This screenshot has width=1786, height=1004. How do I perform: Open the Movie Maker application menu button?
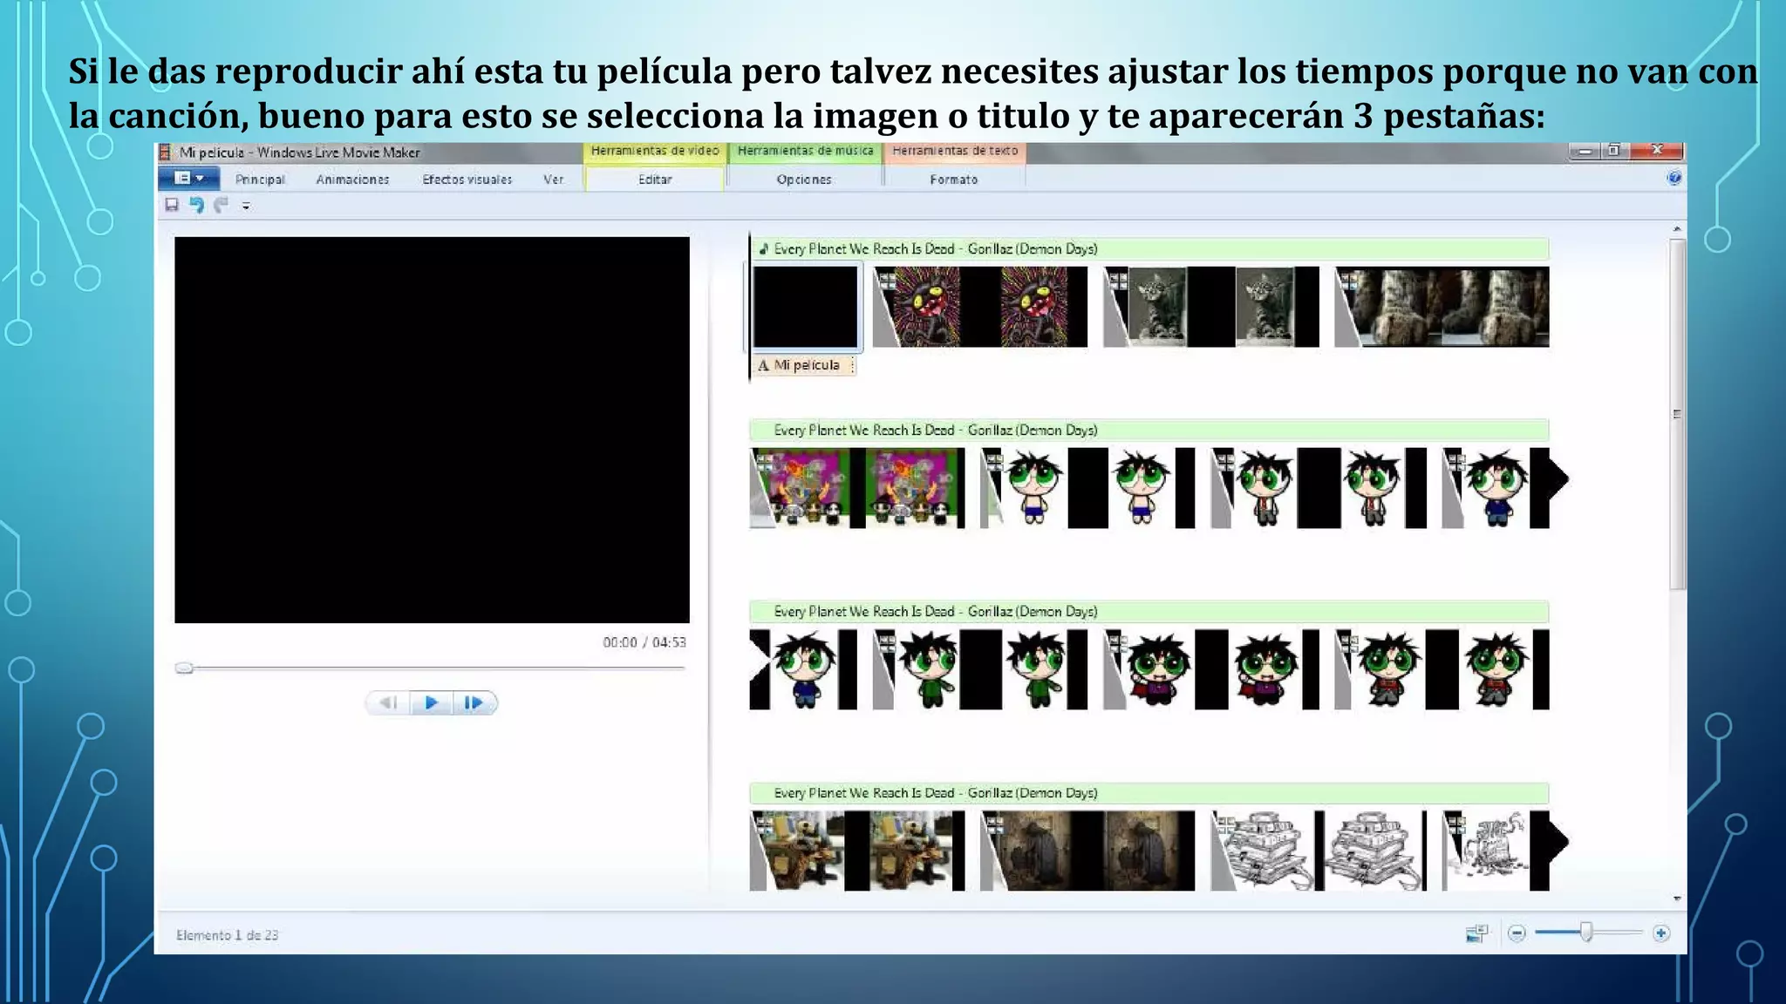[x=188, y=179]
